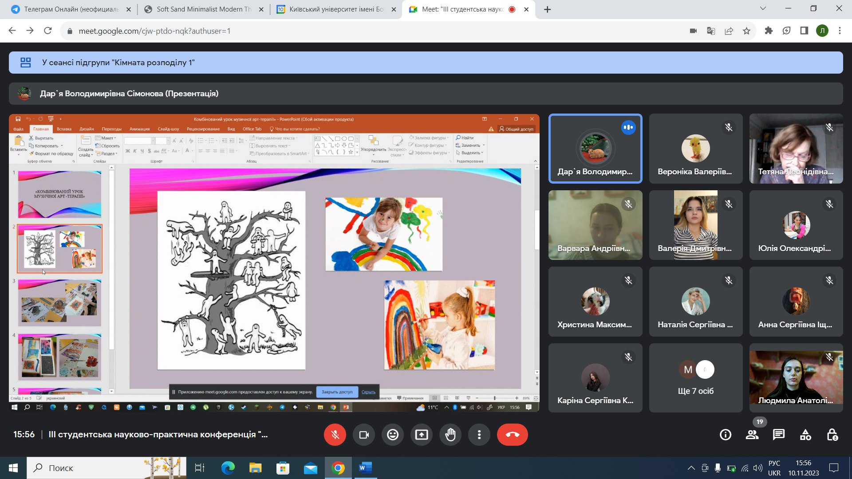Open the chat messages panel
The width and height of the screenshot is (852, 479).
tap(779, 435)
